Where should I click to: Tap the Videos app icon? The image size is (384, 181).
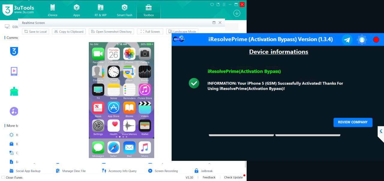(145, 108)
